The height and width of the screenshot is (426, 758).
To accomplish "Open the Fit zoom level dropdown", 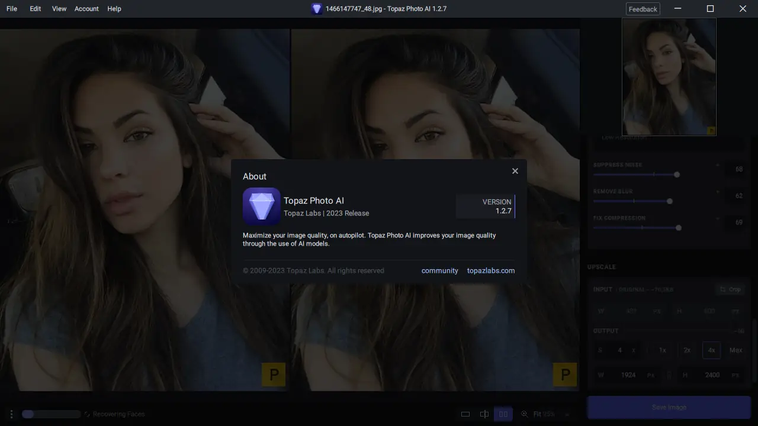I will (x=551, y=414).
